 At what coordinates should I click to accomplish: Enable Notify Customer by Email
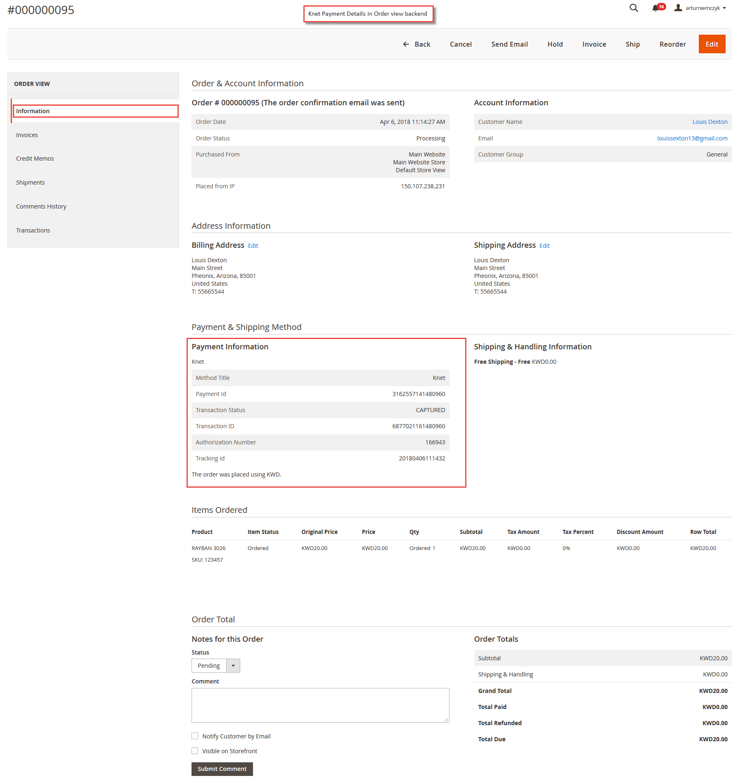pyautogui.click(x=194, y=736)
